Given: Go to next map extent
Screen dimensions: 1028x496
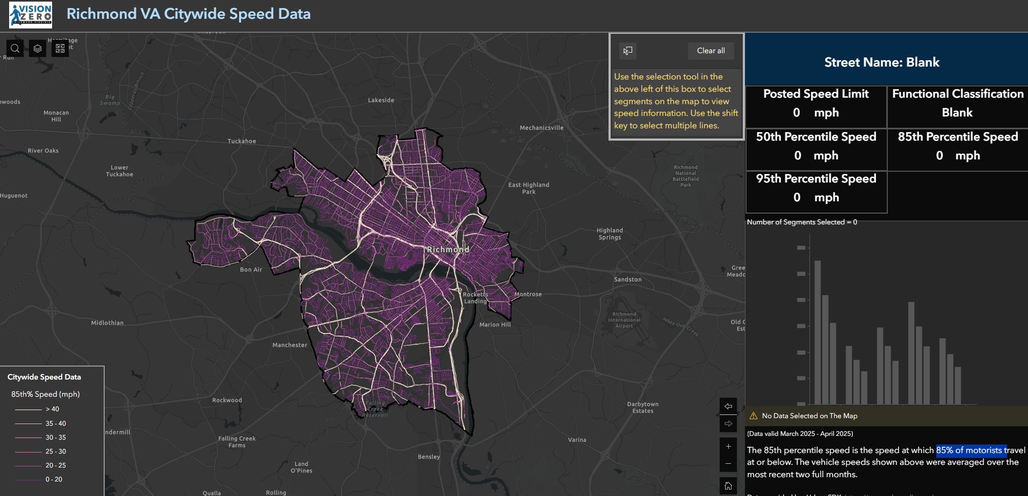Looking at the screenshot, I should pos(728,424).
